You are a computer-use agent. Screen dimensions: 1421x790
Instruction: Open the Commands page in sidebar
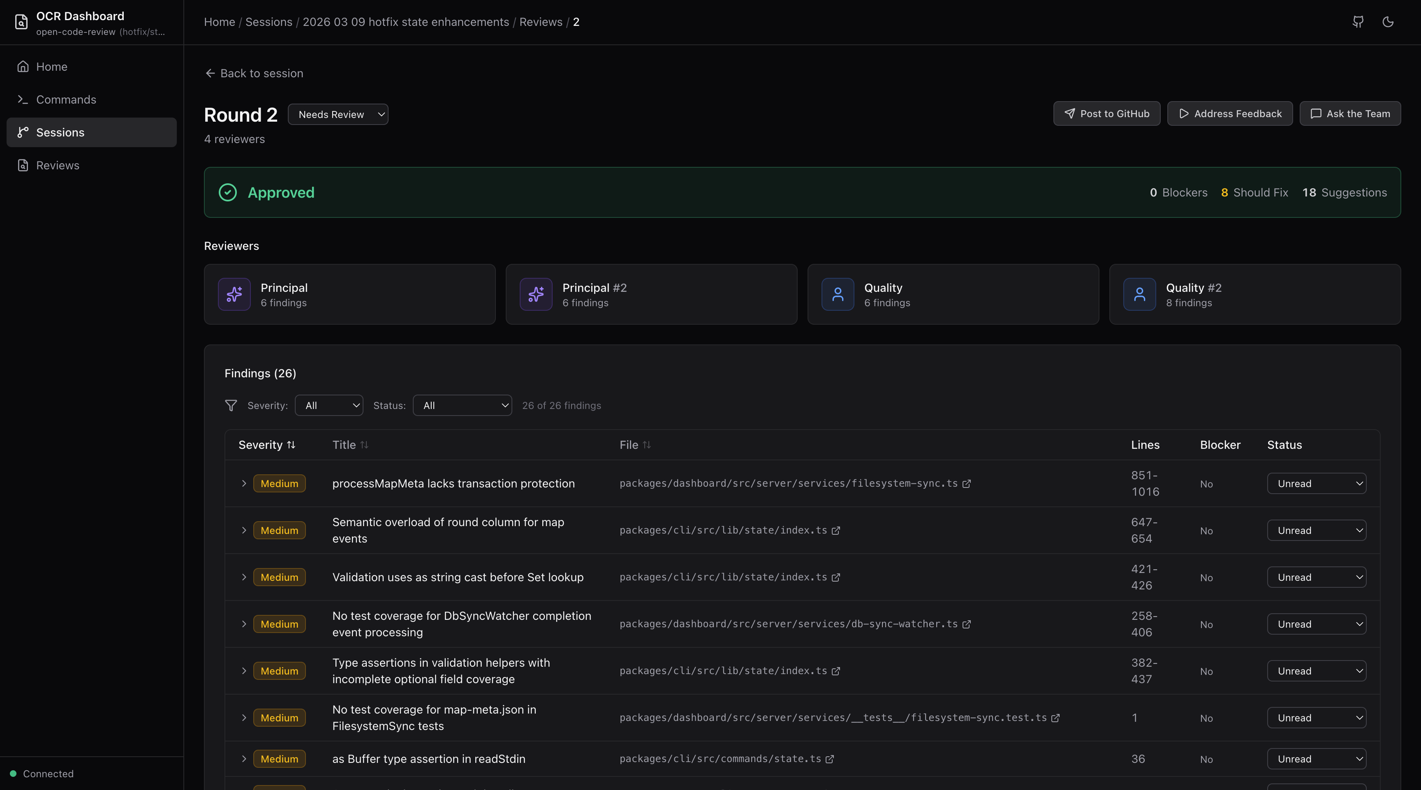66,99
